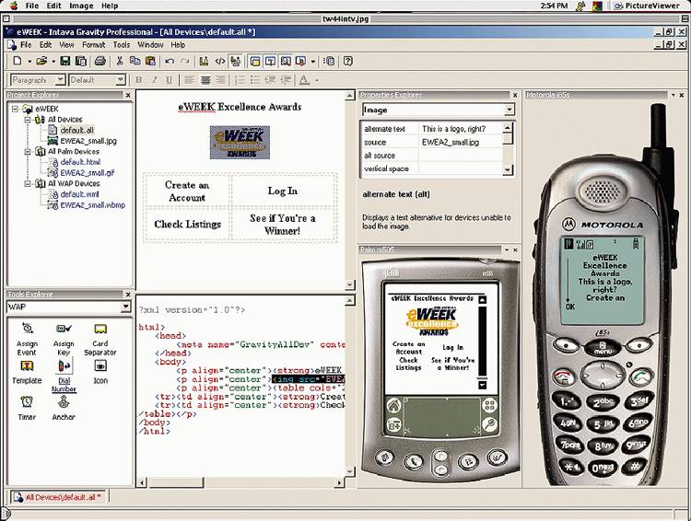691x521 pixels.
Task: Toggle the split design/code view button
Action: tap(236, 61)
